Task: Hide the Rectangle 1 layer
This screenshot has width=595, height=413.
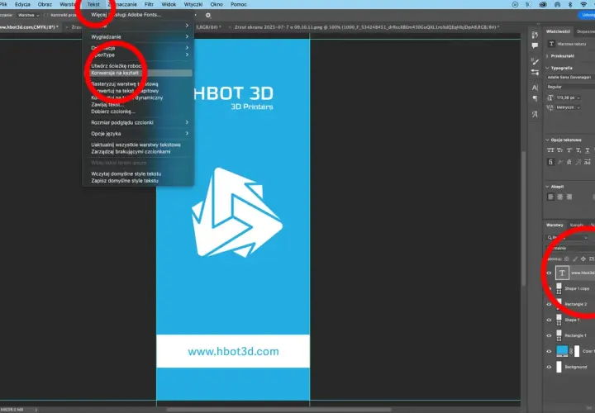Action: 549,335
